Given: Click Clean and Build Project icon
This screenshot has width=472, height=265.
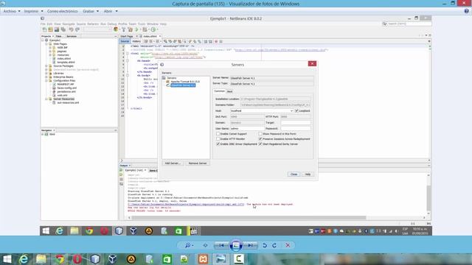Looking at the screenshot, I should [x=130, y=29].
